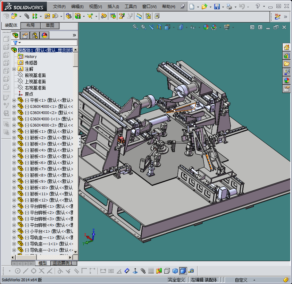Expand the 注解 annotations folder
The image size is (292, 284).
pos(14,69)
